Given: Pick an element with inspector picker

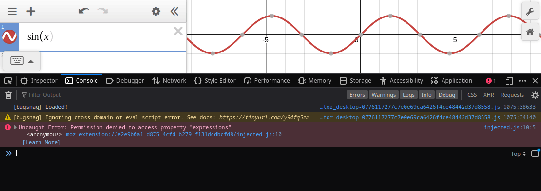Looking at the screenshot, I should (x=9, y=81).
